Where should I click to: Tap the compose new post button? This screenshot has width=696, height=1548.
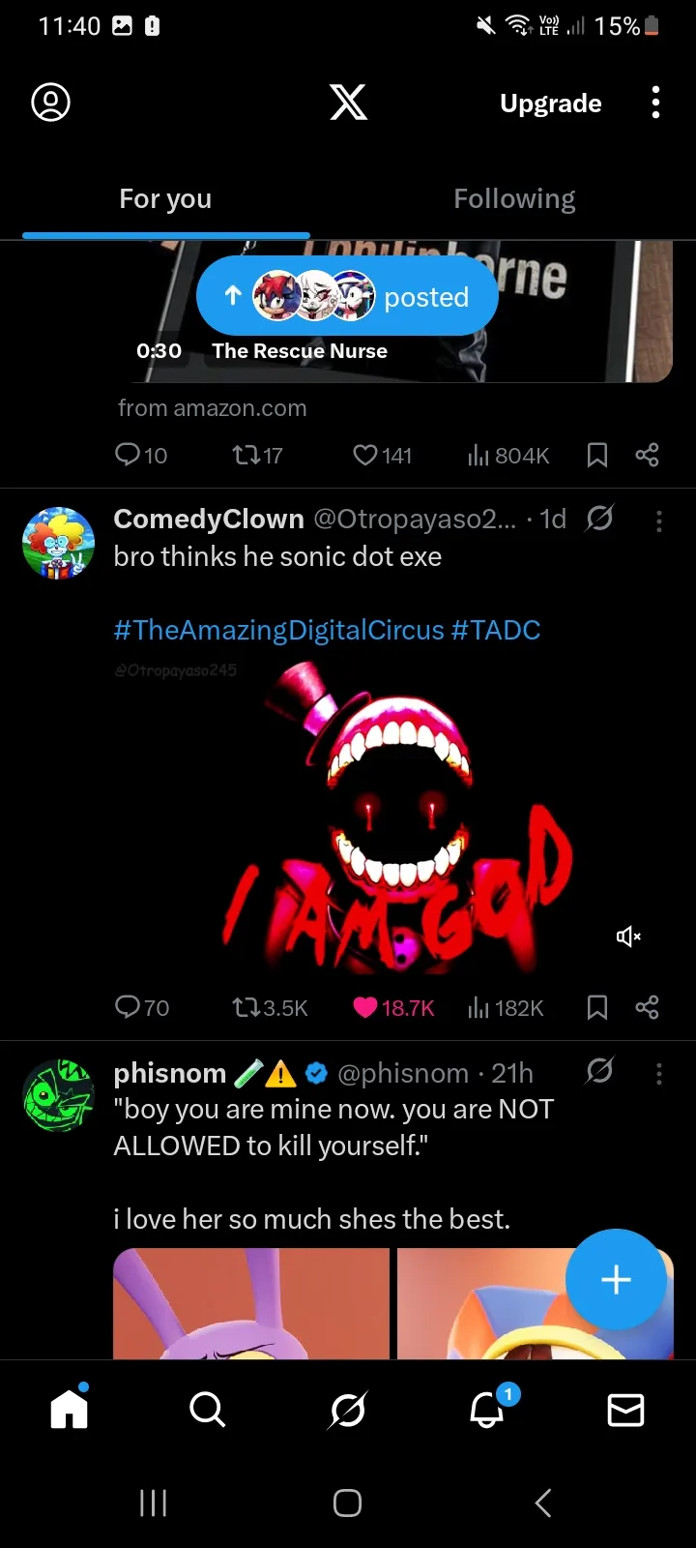[x=616, y=1279]
